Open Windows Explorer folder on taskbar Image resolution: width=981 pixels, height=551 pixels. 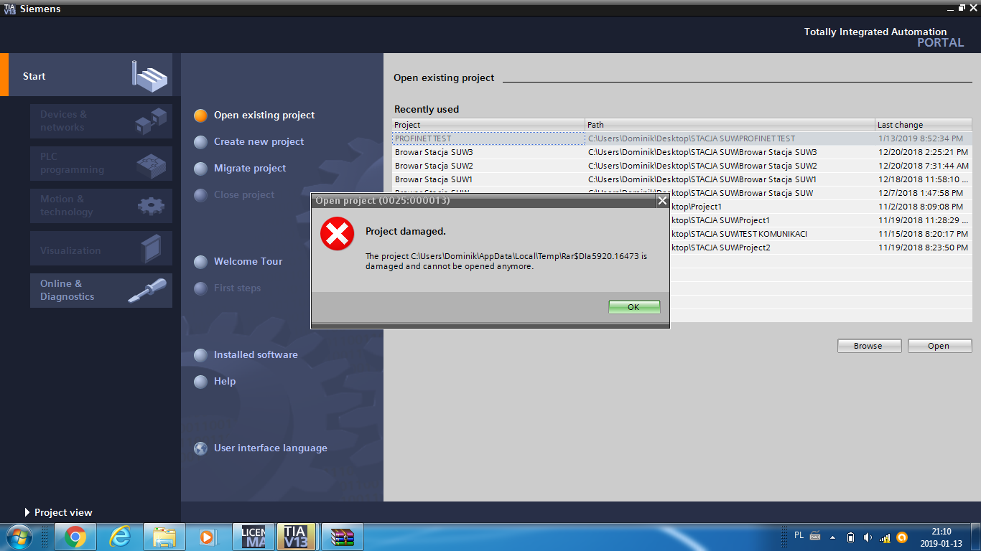164,537
